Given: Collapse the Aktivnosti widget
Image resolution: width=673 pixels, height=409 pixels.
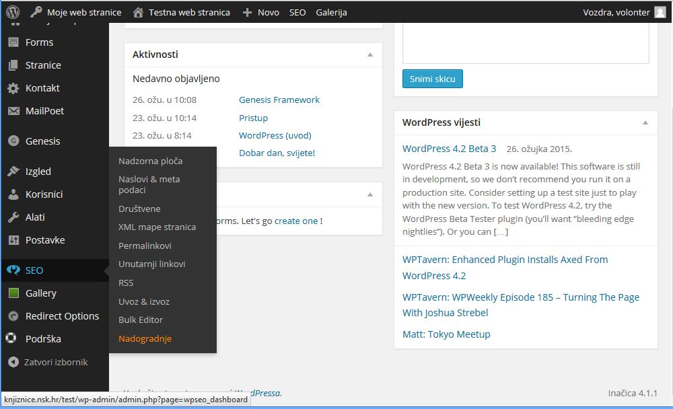Looking at the screenshot, I should point(370,54).
